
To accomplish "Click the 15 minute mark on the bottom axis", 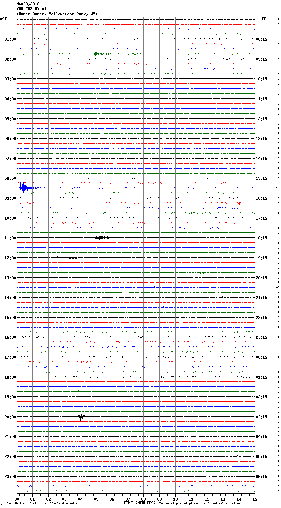I will 254,499.
